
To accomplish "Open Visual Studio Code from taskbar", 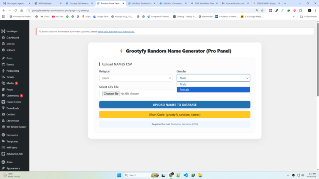I will (186, 175).
